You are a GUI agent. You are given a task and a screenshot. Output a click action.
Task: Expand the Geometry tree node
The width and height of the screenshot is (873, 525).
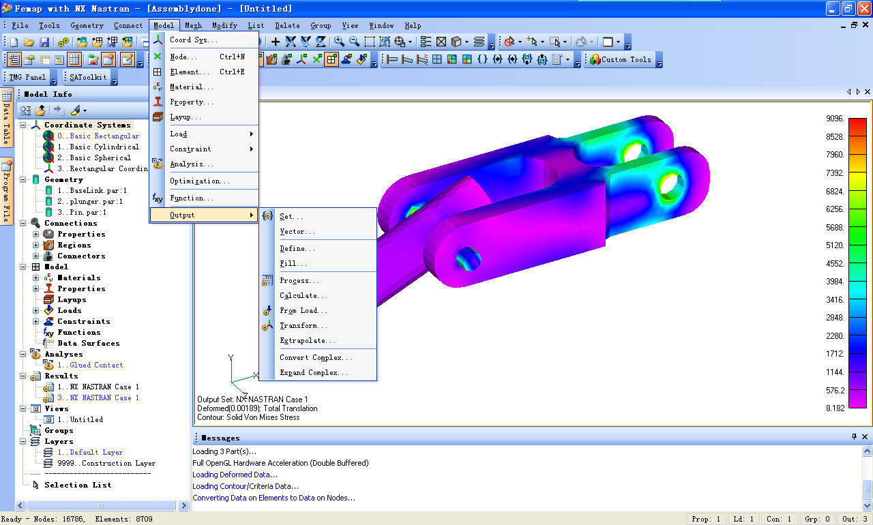[x=23, y=179]
